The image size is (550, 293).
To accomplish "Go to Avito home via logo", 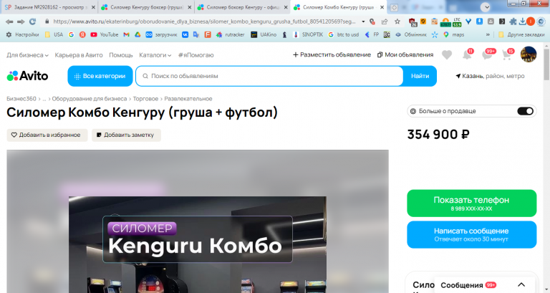I will (x=27, y=76).
